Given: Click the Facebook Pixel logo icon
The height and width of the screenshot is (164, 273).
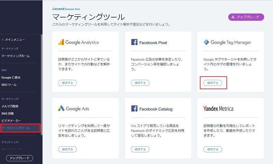Looking at the screenshot, I should pyautogui.click(x=134, y=42).
